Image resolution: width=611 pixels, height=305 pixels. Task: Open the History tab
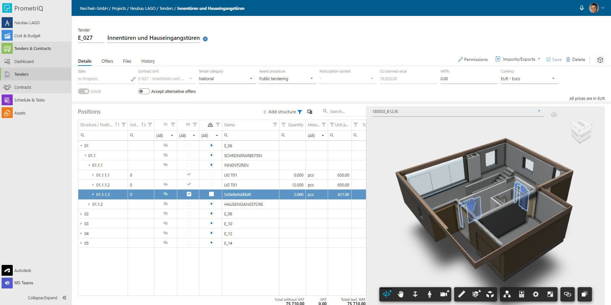[148, 61]
